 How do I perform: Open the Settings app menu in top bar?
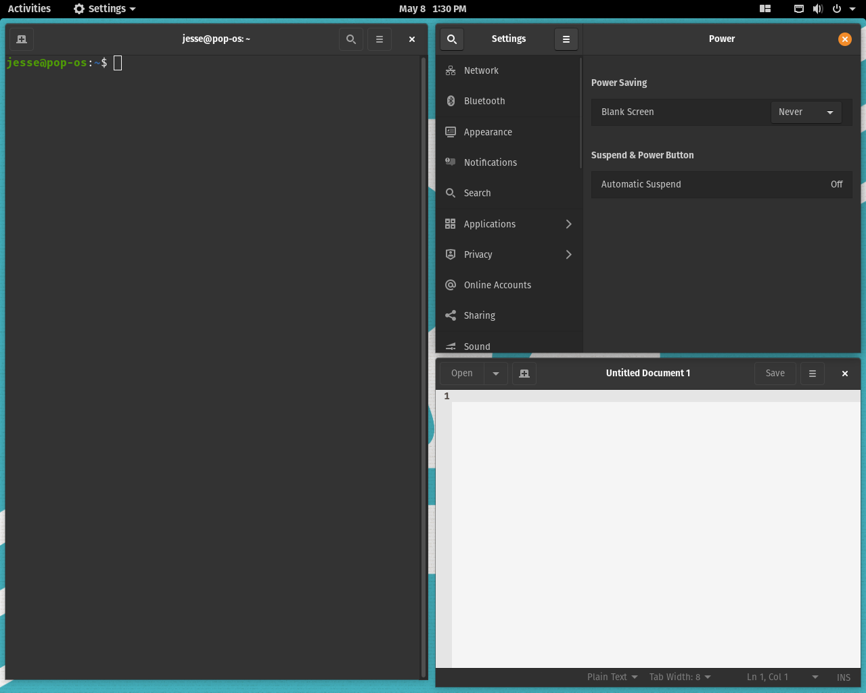[x=105, y=9]
